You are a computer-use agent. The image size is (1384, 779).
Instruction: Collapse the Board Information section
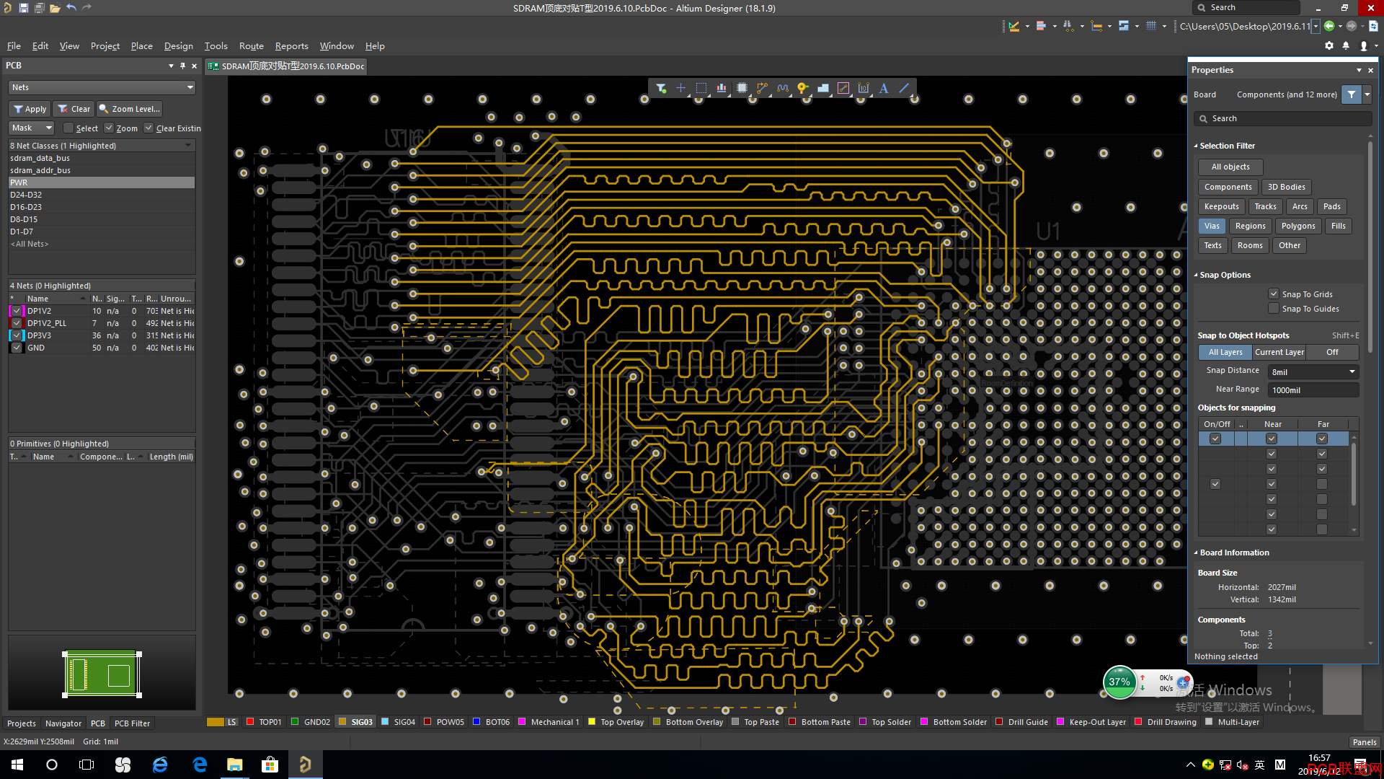pos(1195,553)
